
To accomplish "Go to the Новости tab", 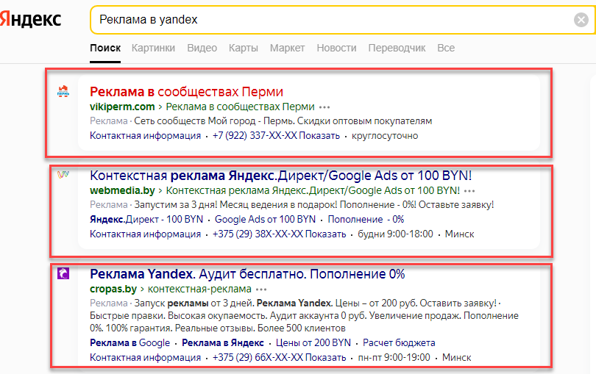I will pos(336,48).
